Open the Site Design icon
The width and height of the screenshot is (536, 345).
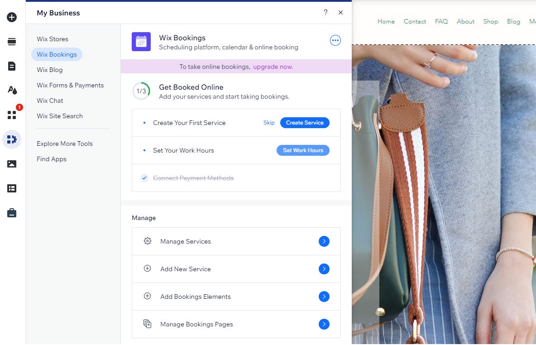pos(12,90)
